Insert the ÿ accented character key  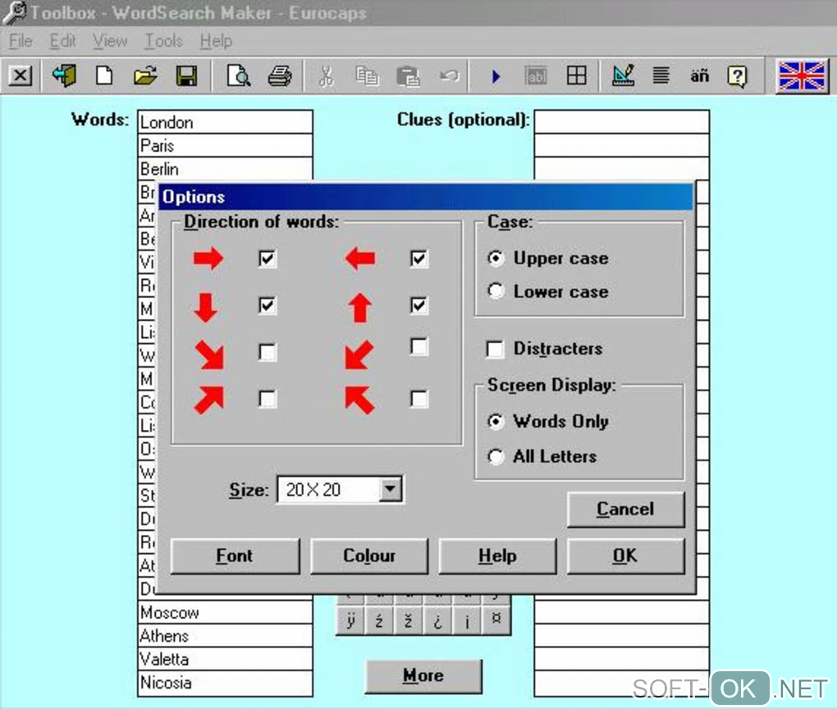350,620
